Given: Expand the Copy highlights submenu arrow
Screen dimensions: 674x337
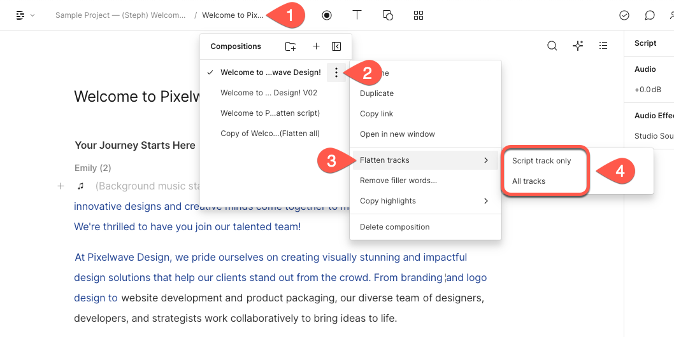Looking at the screenshot, I should (x=486, y=201).
